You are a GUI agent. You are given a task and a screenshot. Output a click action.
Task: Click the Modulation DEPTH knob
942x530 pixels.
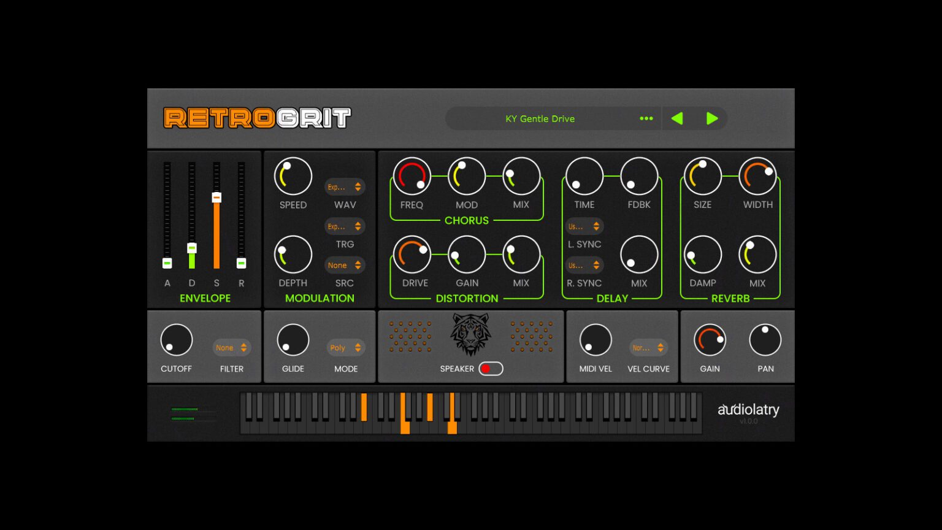[293, 253]
